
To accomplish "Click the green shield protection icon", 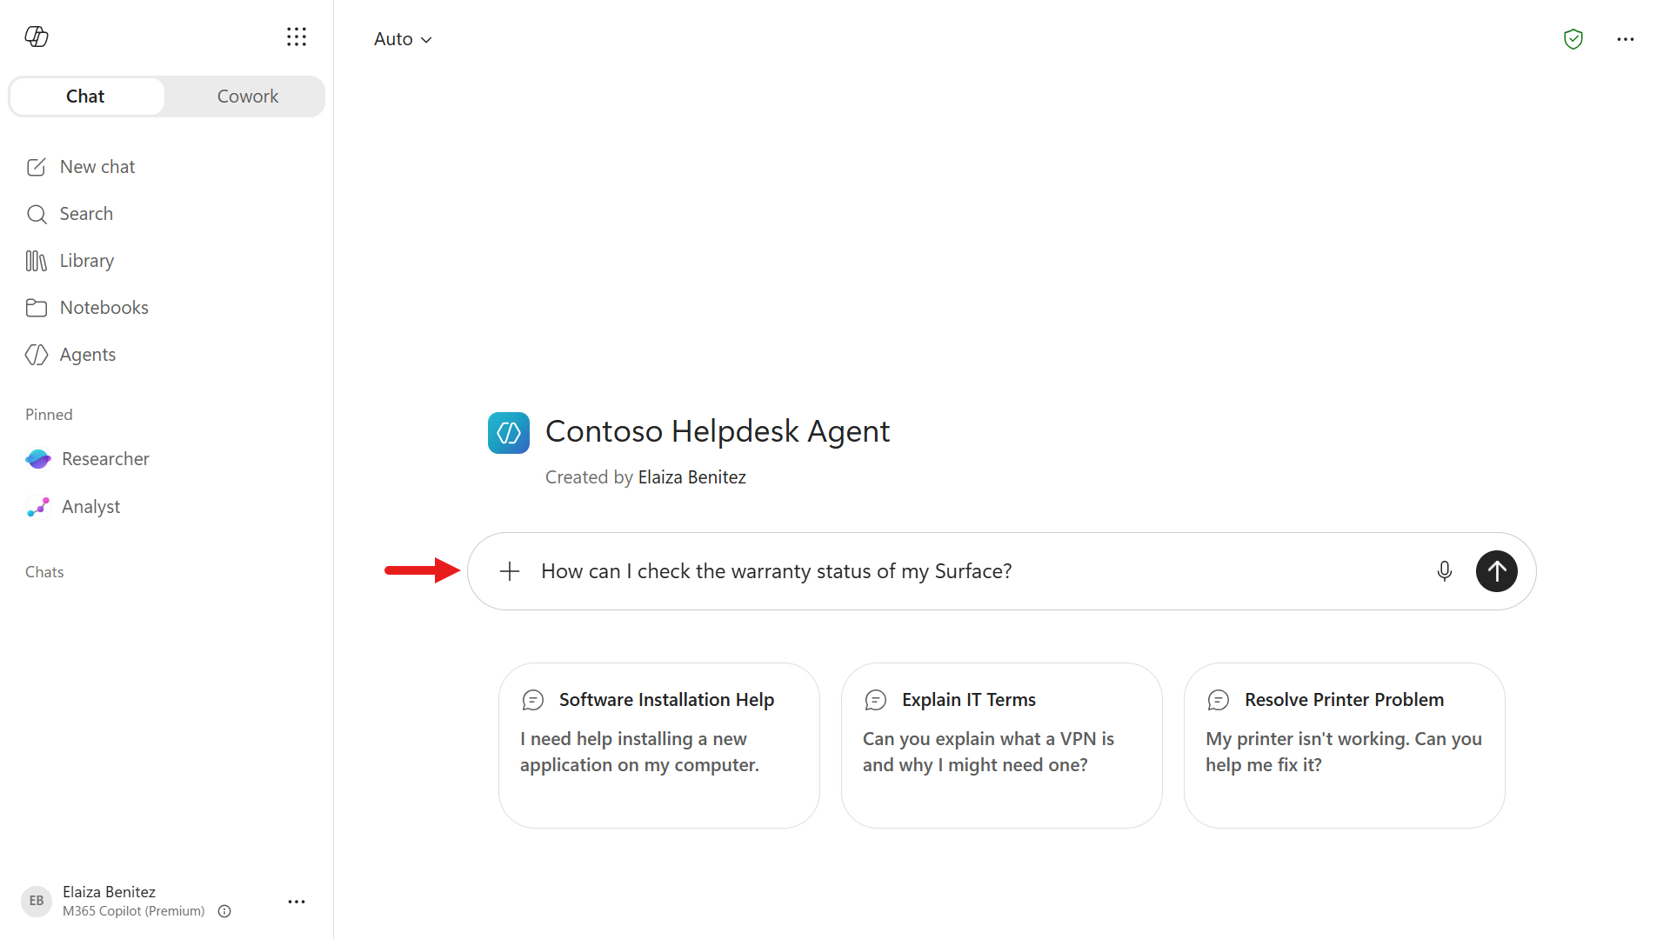I will (1573, 39).
